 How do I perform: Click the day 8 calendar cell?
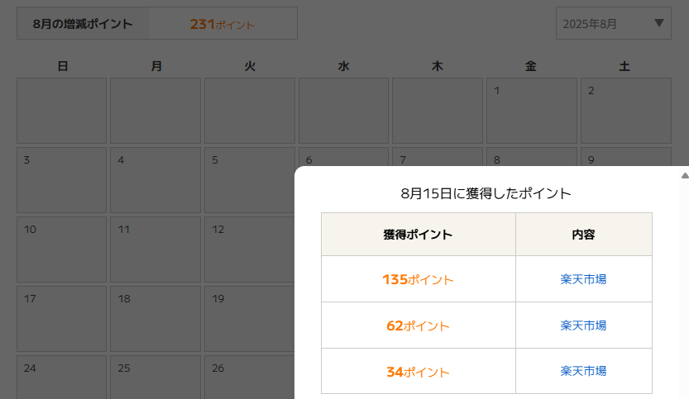point(530,157)
